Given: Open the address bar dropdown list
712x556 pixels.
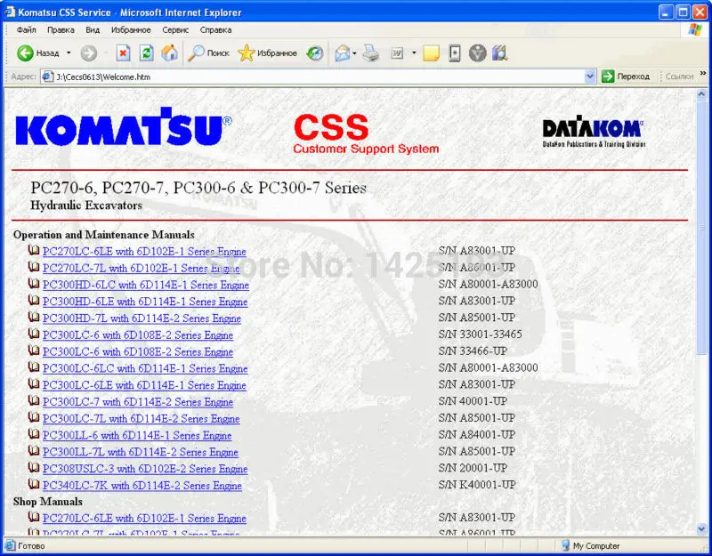Looking at the screenshot, I should coord(589,76).
